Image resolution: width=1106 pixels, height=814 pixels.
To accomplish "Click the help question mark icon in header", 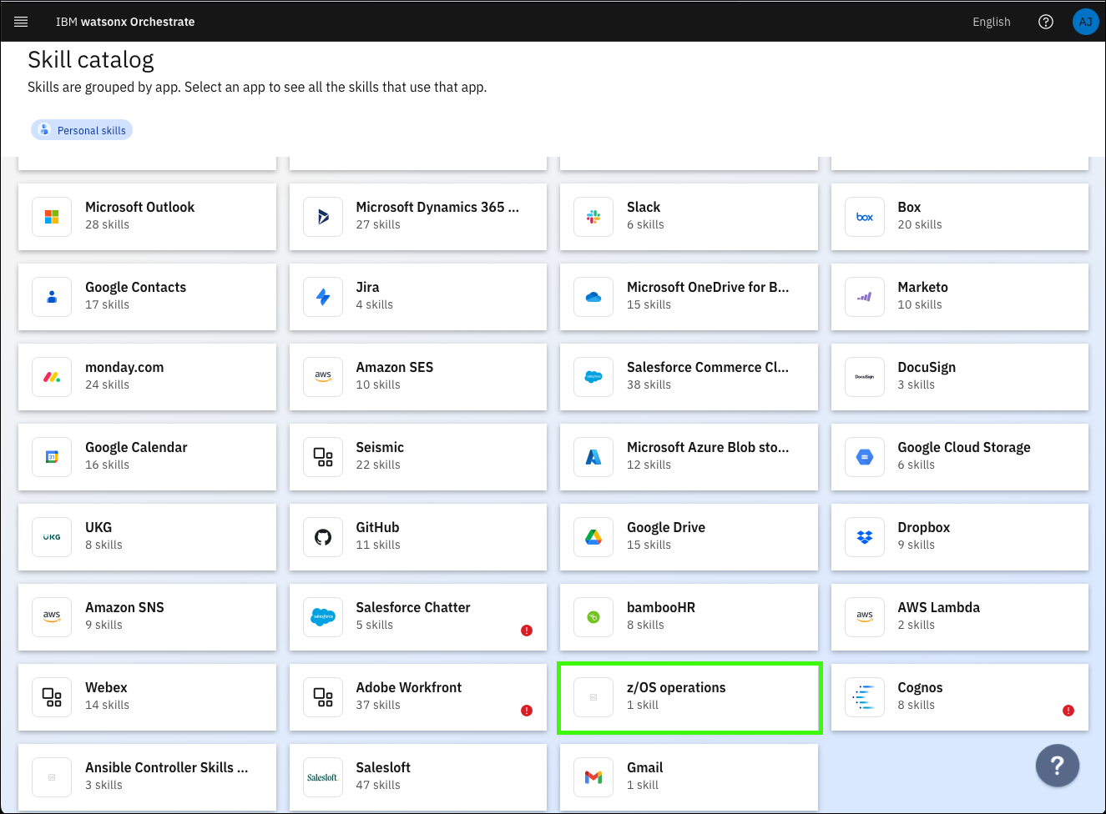I will 1045,22.
